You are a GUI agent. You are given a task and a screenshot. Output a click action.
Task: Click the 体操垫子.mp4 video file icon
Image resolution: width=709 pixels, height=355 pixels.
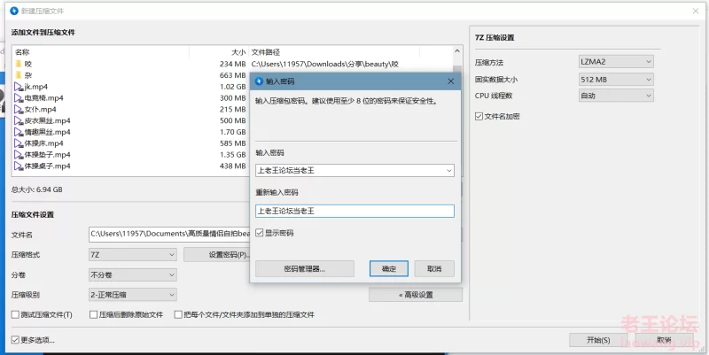18,154
